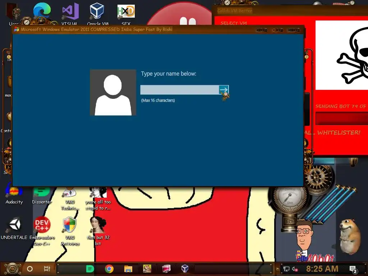Screen dimensions: 368x276
Task: Open the steampunk Start button
Action: click(x=13, y=269)
